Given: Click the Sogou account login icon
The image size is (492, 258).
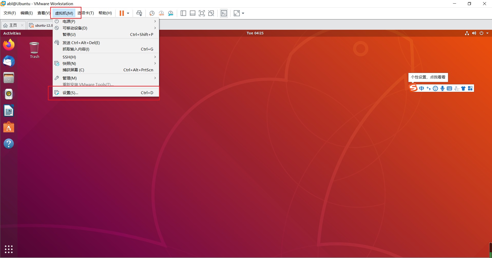Looking at the screenshot, I should pyautogui.click(x=457, y=88).
